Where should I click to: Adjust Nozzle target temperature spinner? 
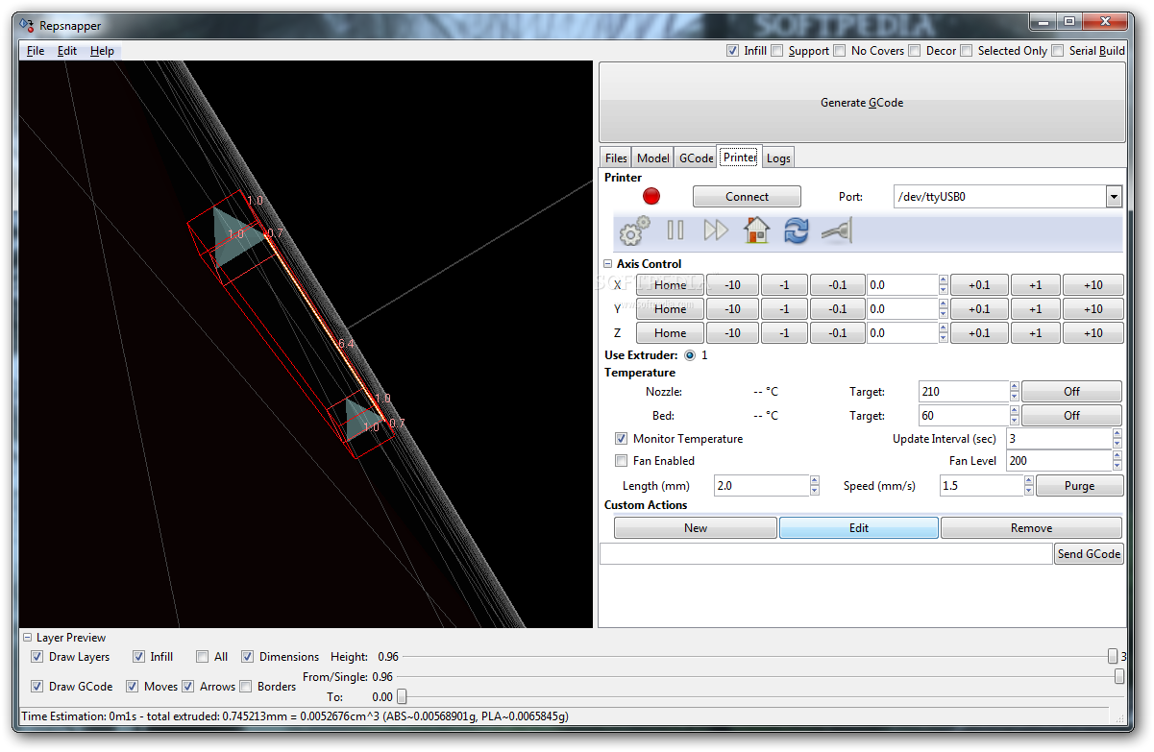pos(1014,391)
